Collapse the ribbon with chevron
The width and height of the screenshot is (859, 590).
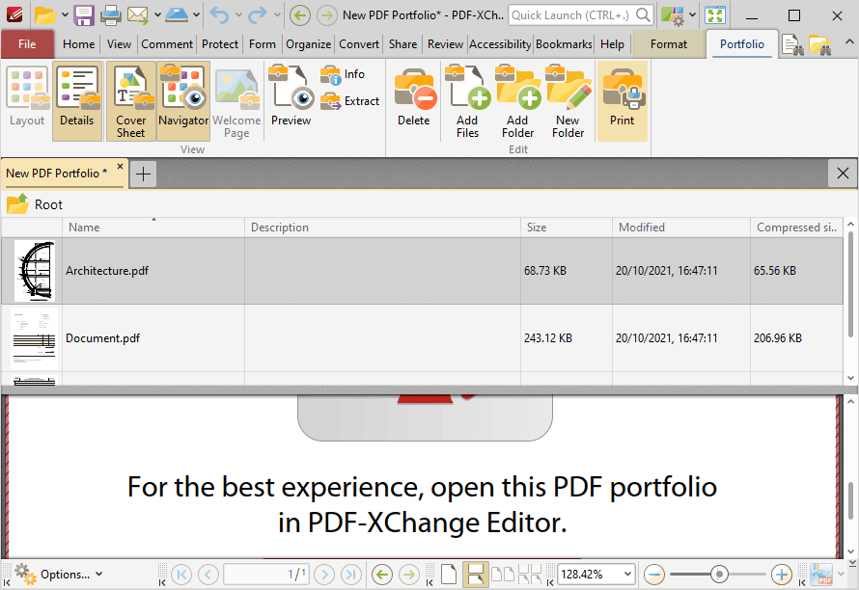coord(849,41)
